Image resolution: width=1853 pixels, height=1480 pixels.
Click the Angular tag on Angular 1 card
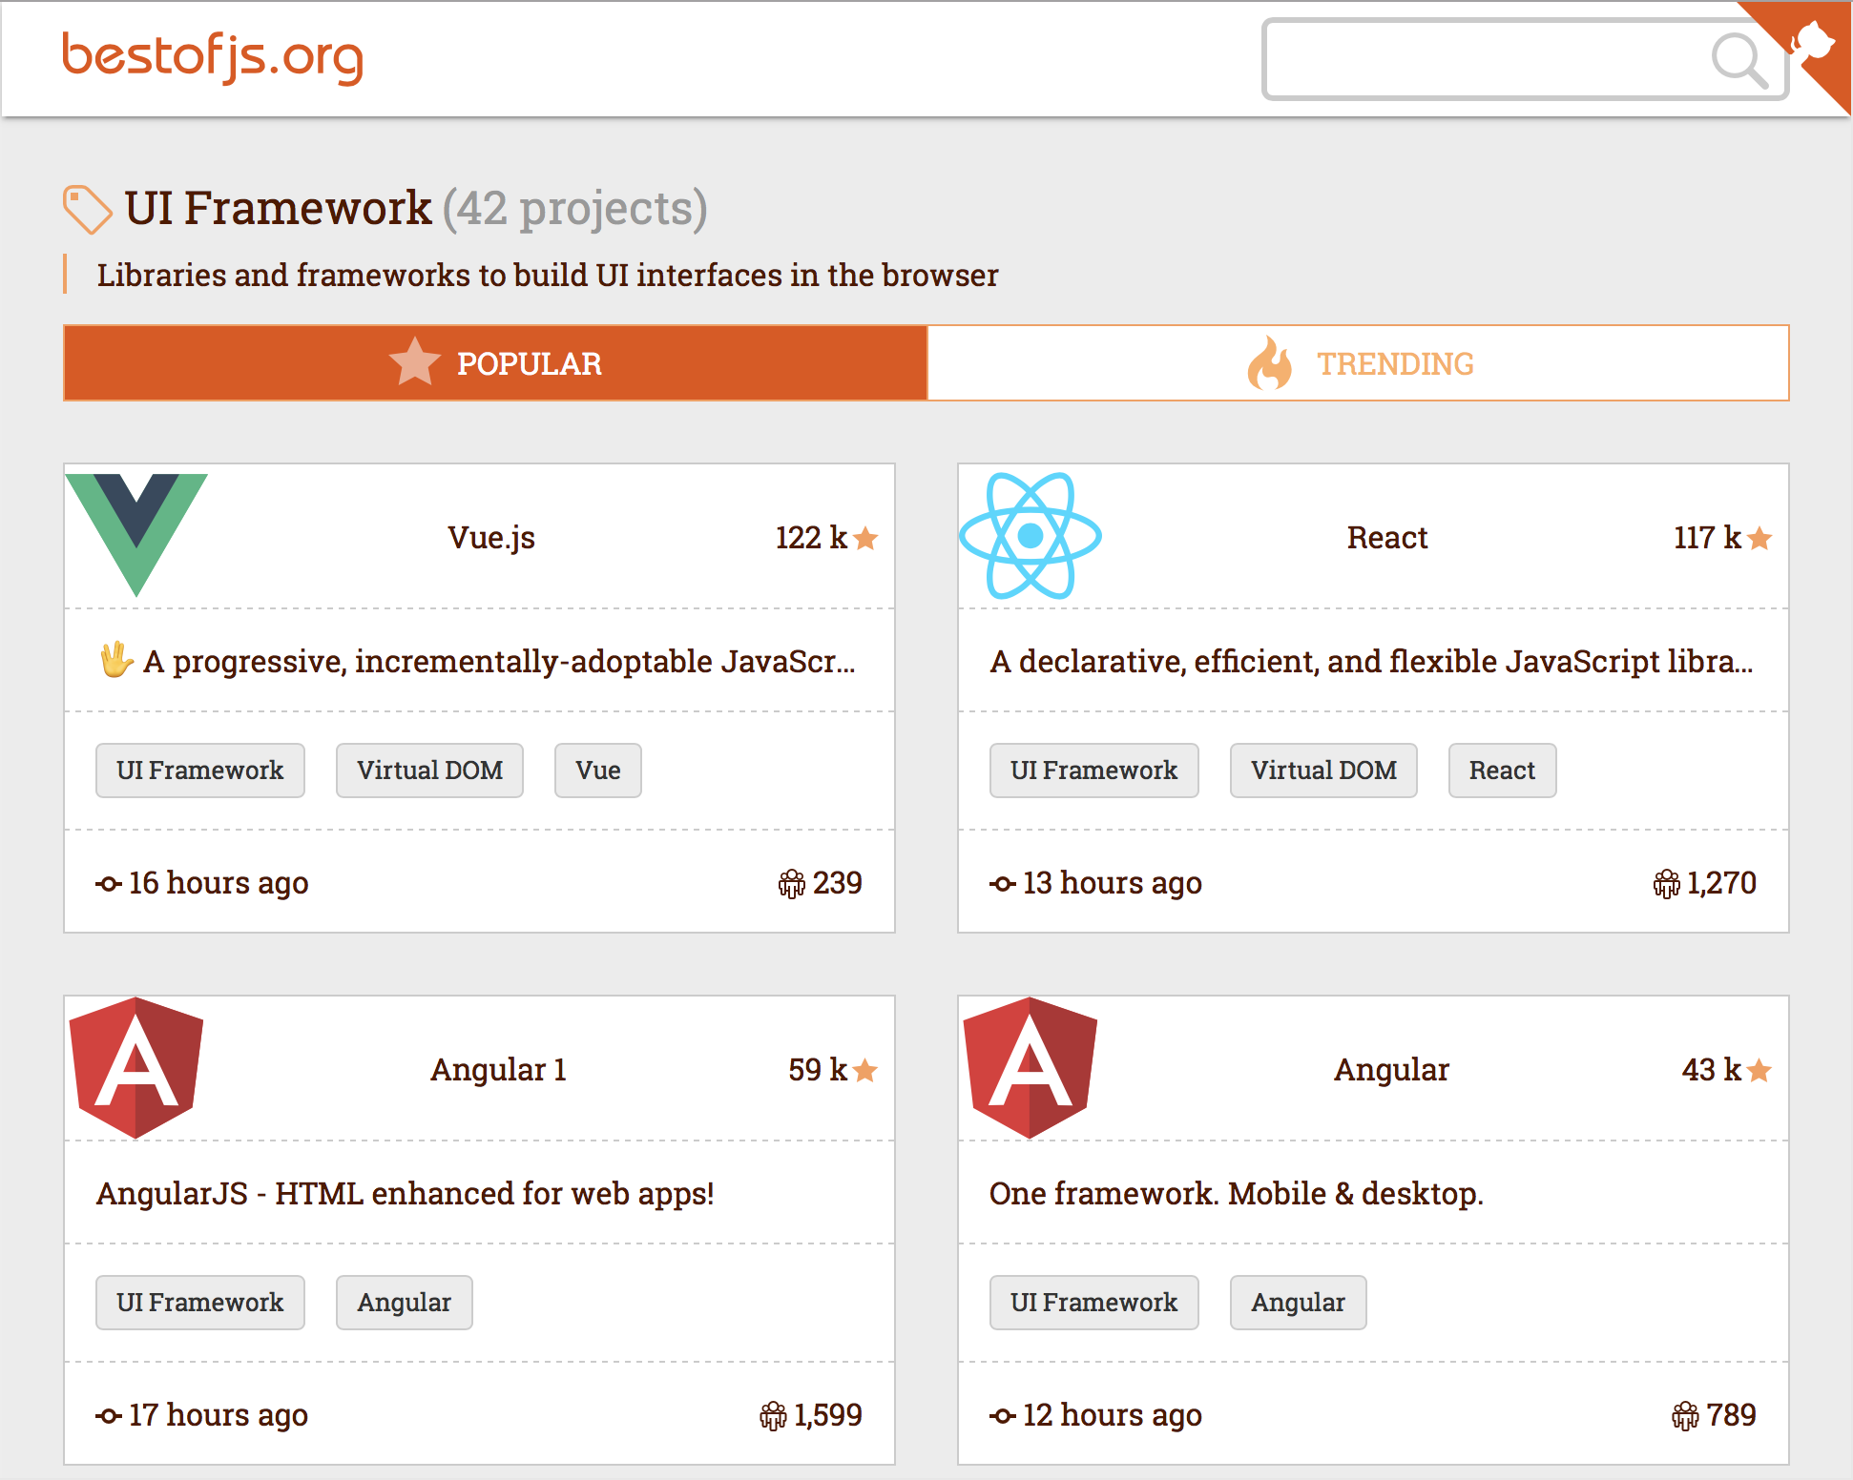pos(404,1303)
